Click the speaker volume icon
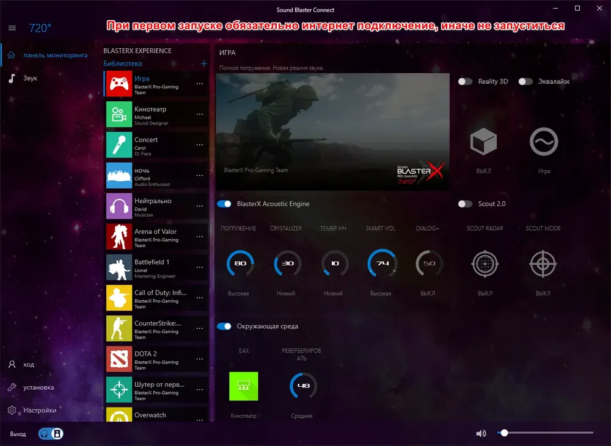The width and height of the screenshot is (611, 446). [x=481, y=433]
